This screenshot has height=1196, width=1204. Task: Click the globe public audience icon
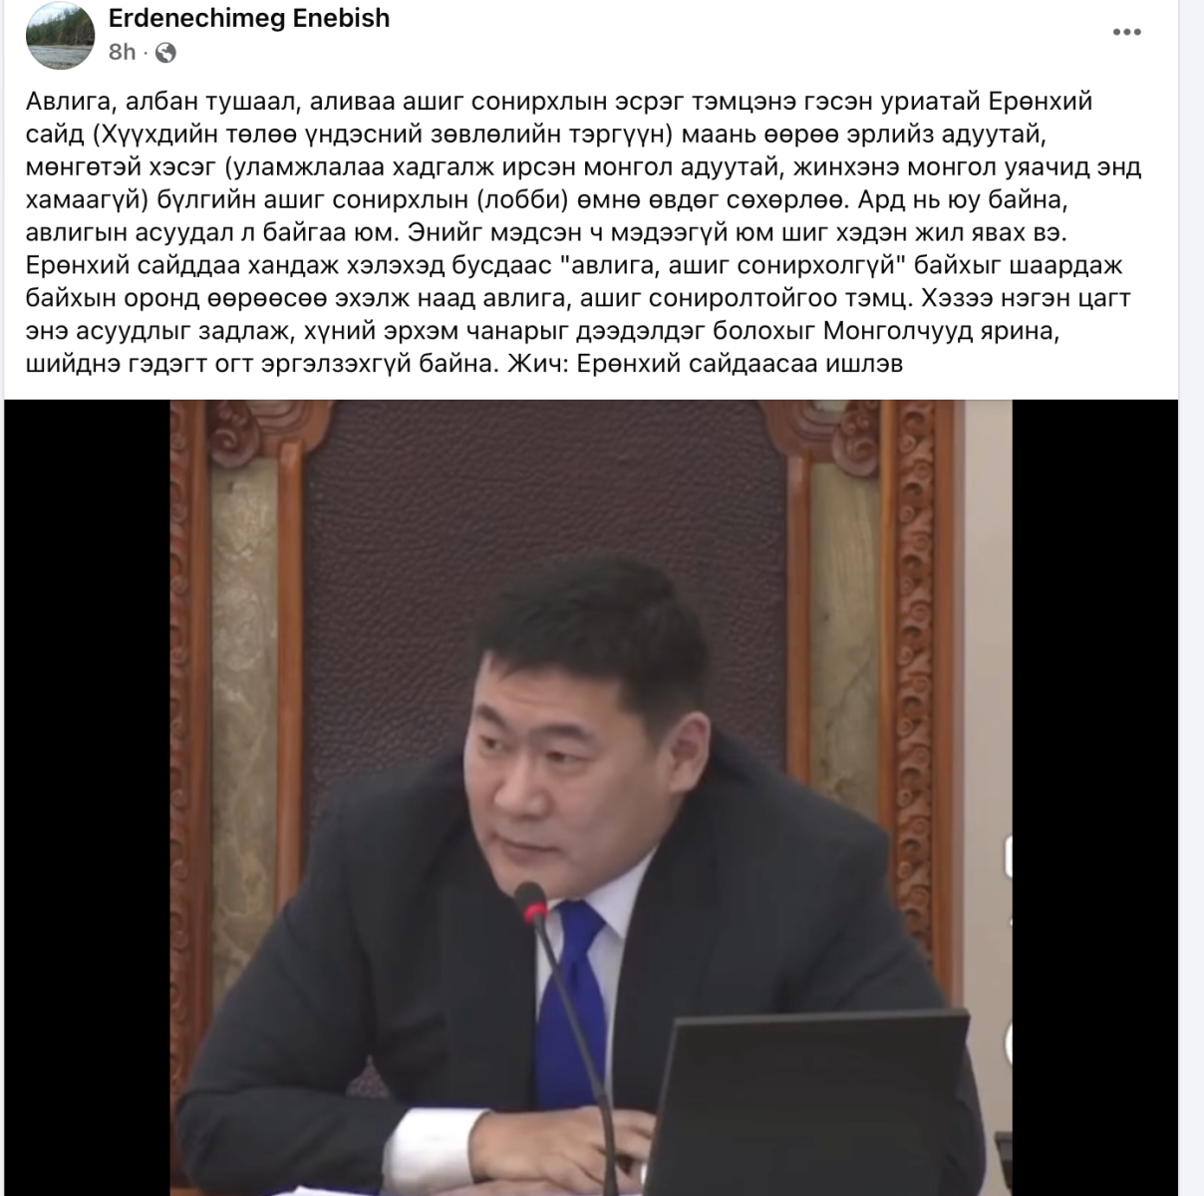(x=165, y=53)
